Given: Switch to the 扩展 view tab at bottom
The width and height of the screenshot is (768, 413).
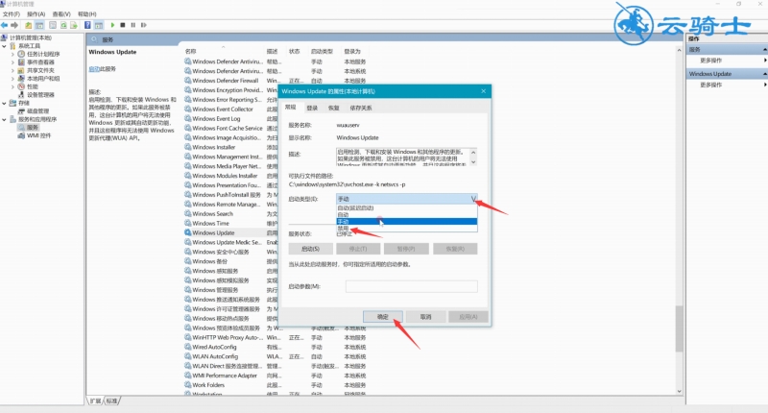Looking at the screenshot, I should point(95,401).
